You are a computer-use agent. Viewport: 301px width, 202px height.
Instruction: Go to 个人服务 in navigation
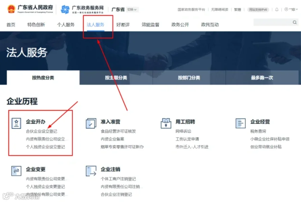[66, 25]
